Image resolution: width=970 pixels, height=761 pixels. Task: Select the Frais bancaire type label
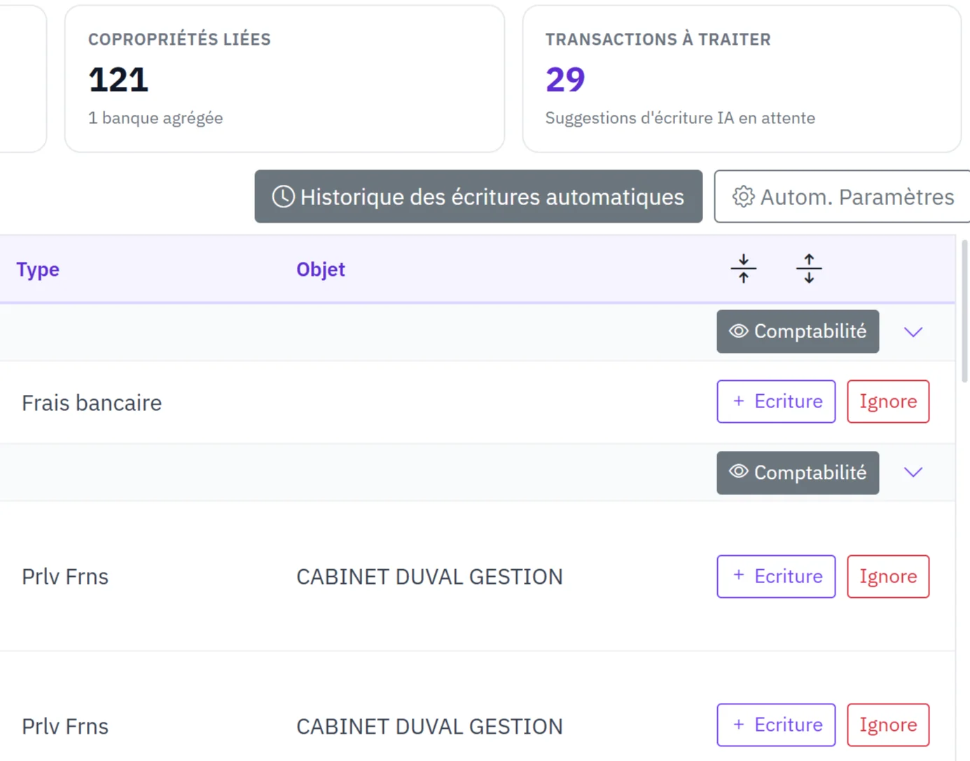[x=92, y=403]
